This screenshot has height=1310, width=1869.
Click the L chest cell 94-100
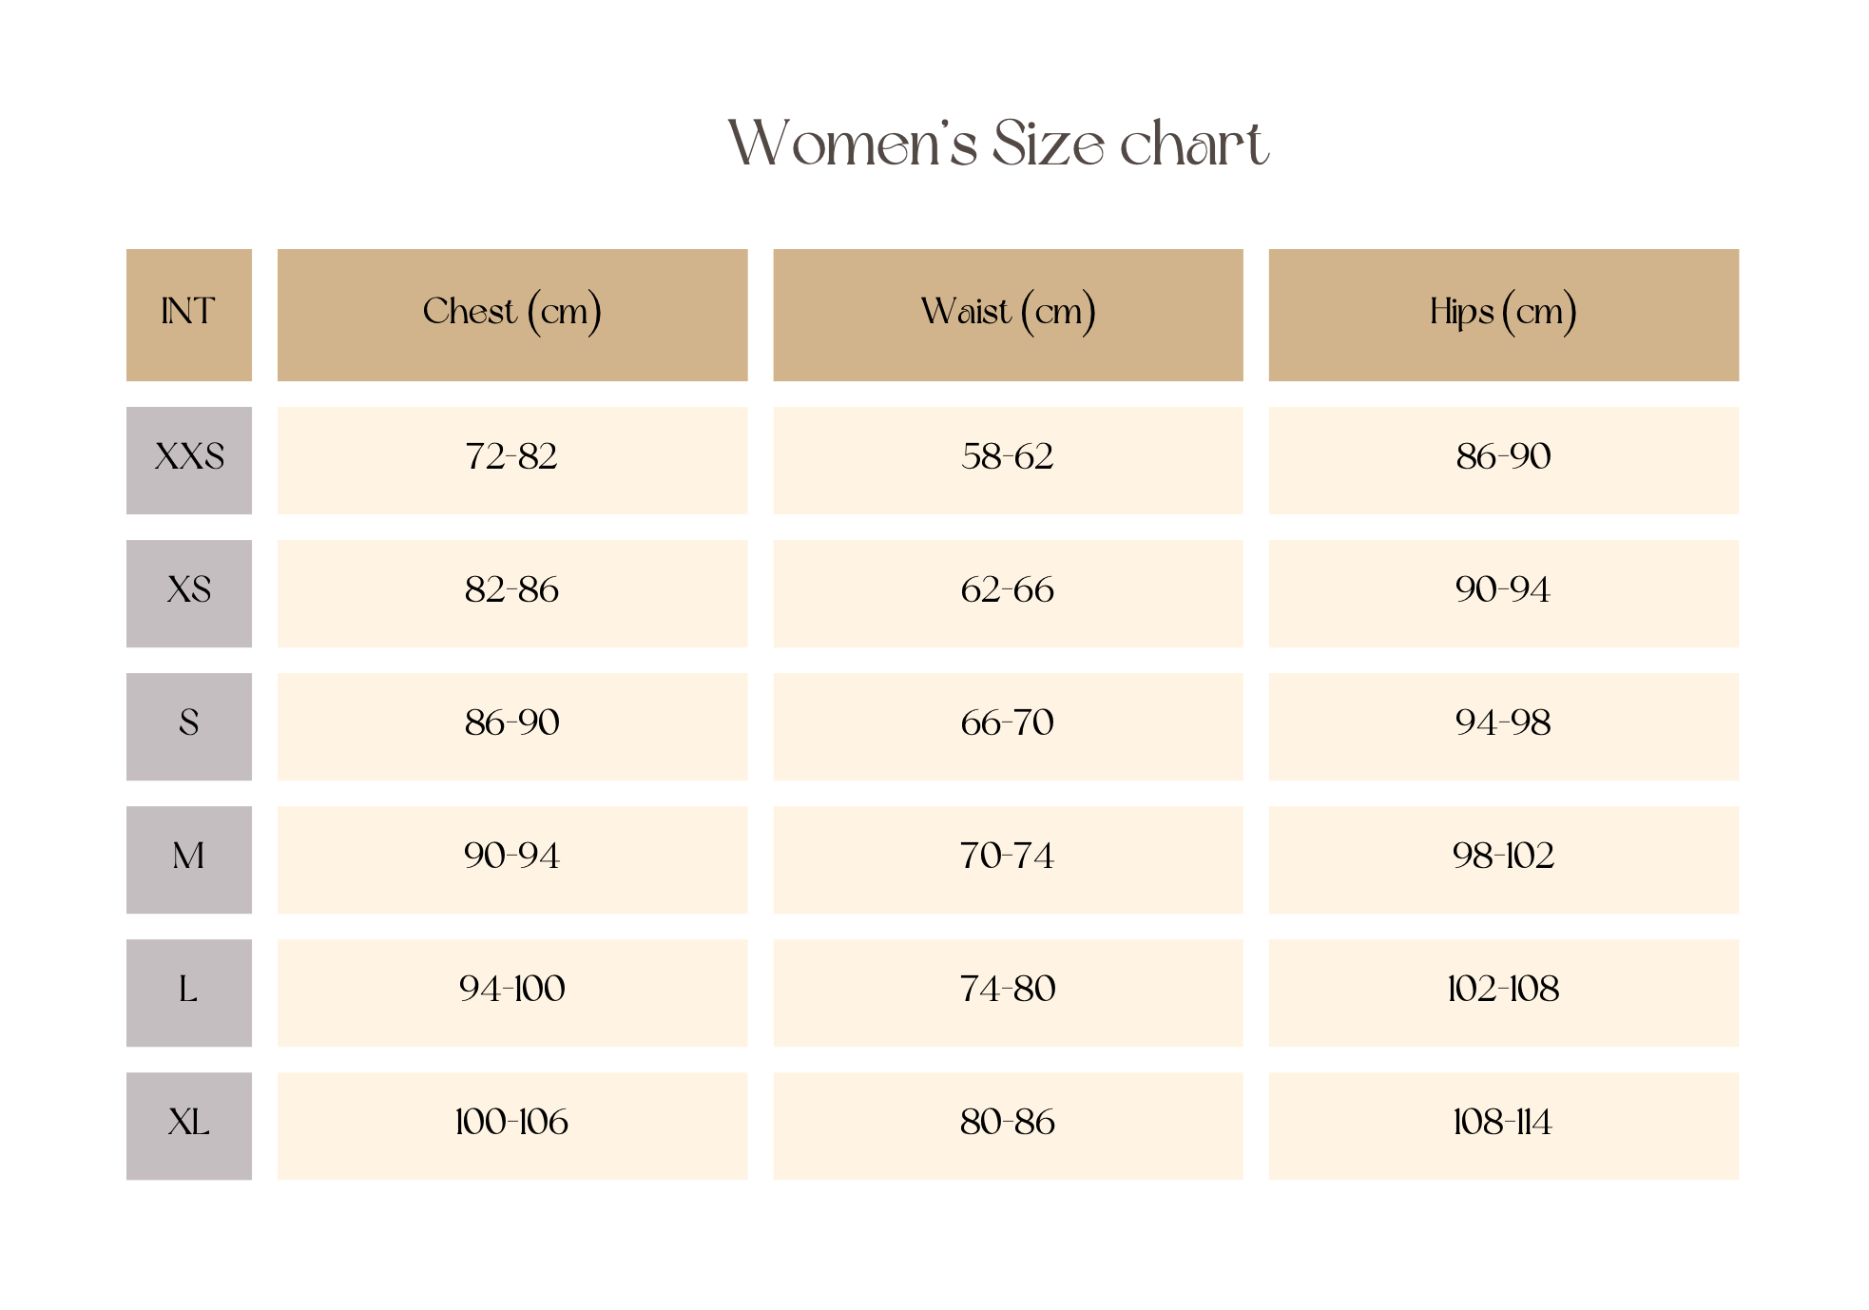(x=511, y=992)
